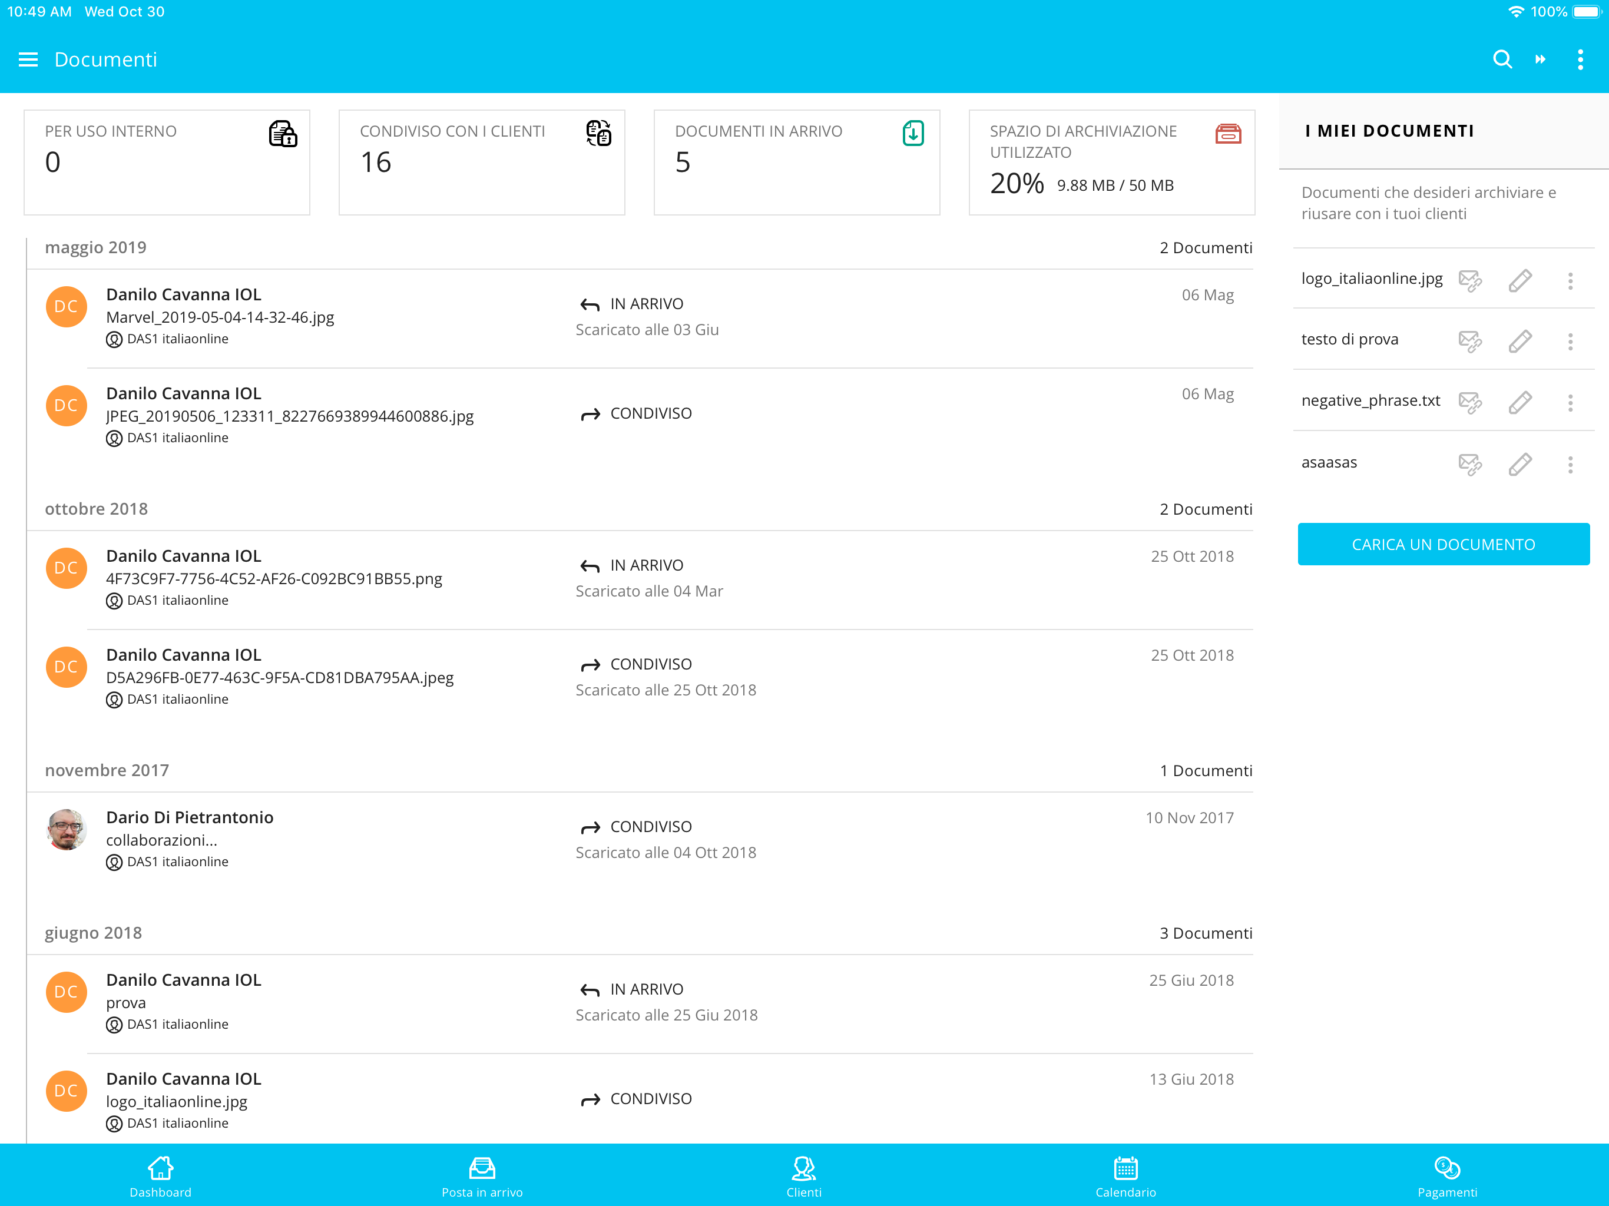
Task: Click In Arrivo arrow for prova document
Action: tap(590, 990)
